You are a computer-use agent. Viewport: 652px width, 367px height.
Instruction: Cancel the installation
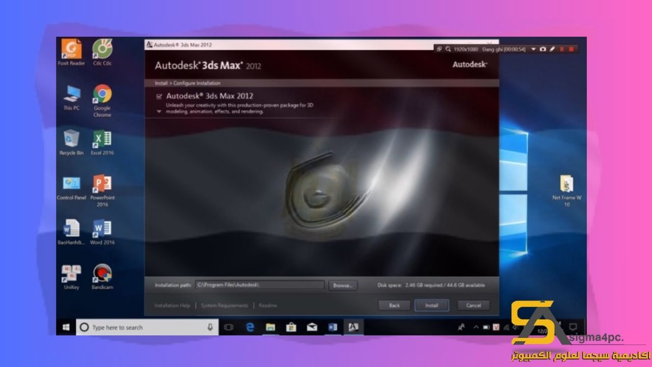pos(473,305)
